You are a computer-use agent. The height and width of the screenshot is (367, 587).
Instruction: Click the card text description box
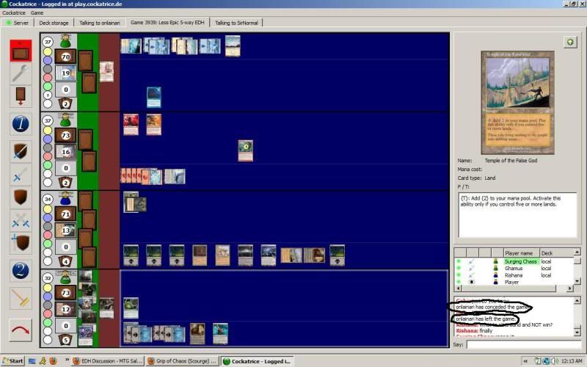[517, 215]
